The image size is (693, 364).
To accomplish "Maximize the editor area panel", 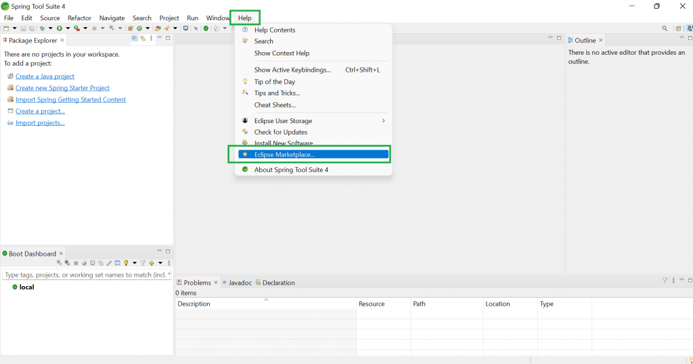I will pyautogui.click(x=558, y=38).
